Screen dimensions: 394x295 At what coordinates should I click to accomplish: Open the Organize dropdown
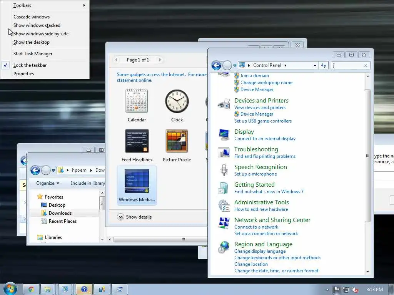coord(48,183)
